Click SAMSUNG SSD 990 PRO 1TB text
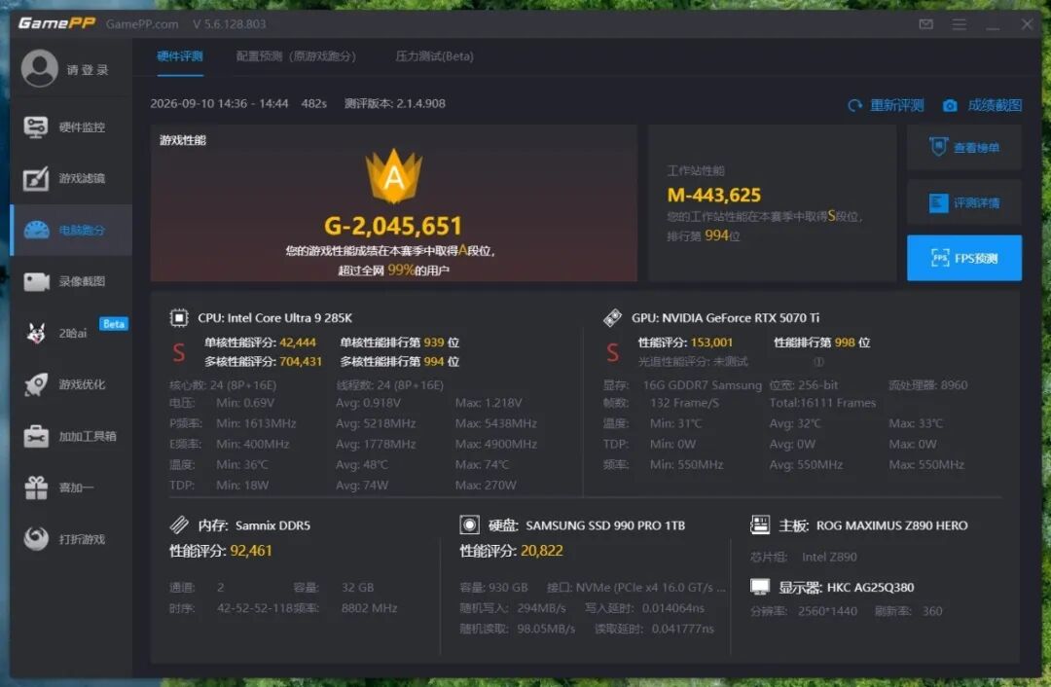This screenshot has width=1051, height=687. [x=605, y=525]
